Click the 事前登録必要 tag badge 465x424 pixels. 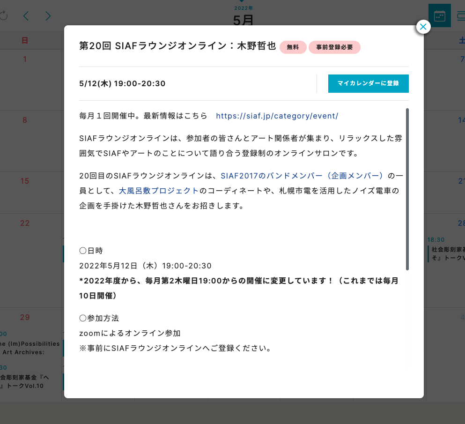(x=334, y=47)
